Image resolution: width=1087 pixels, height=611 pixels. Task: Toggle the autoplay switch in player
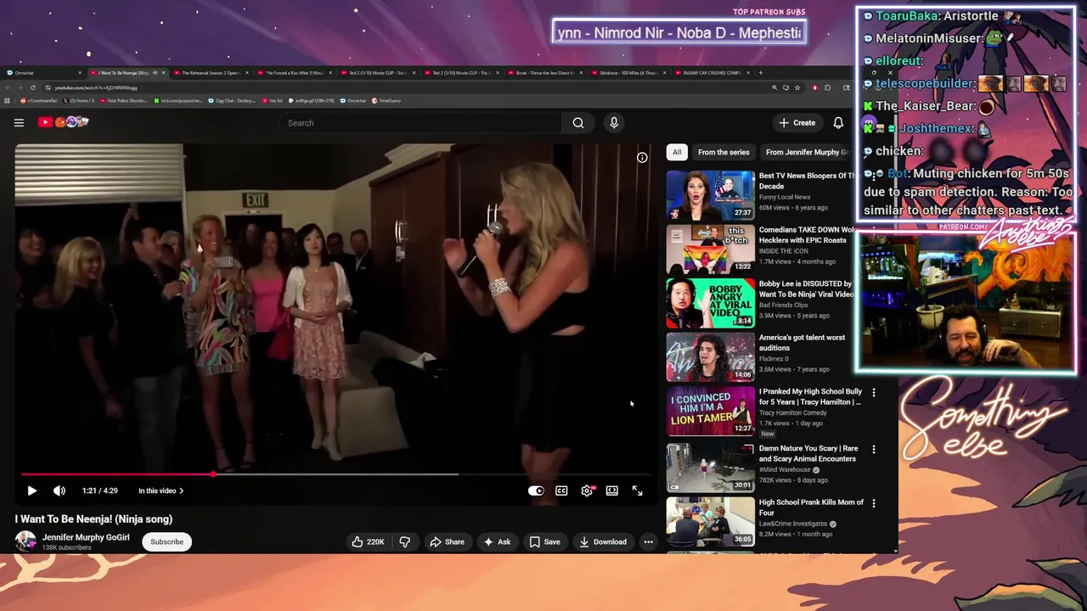[536, 490]
